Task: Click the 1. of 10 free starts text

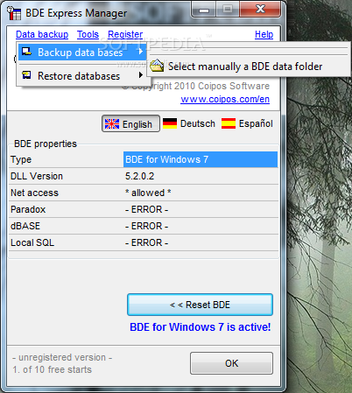Action: point(52,369)
